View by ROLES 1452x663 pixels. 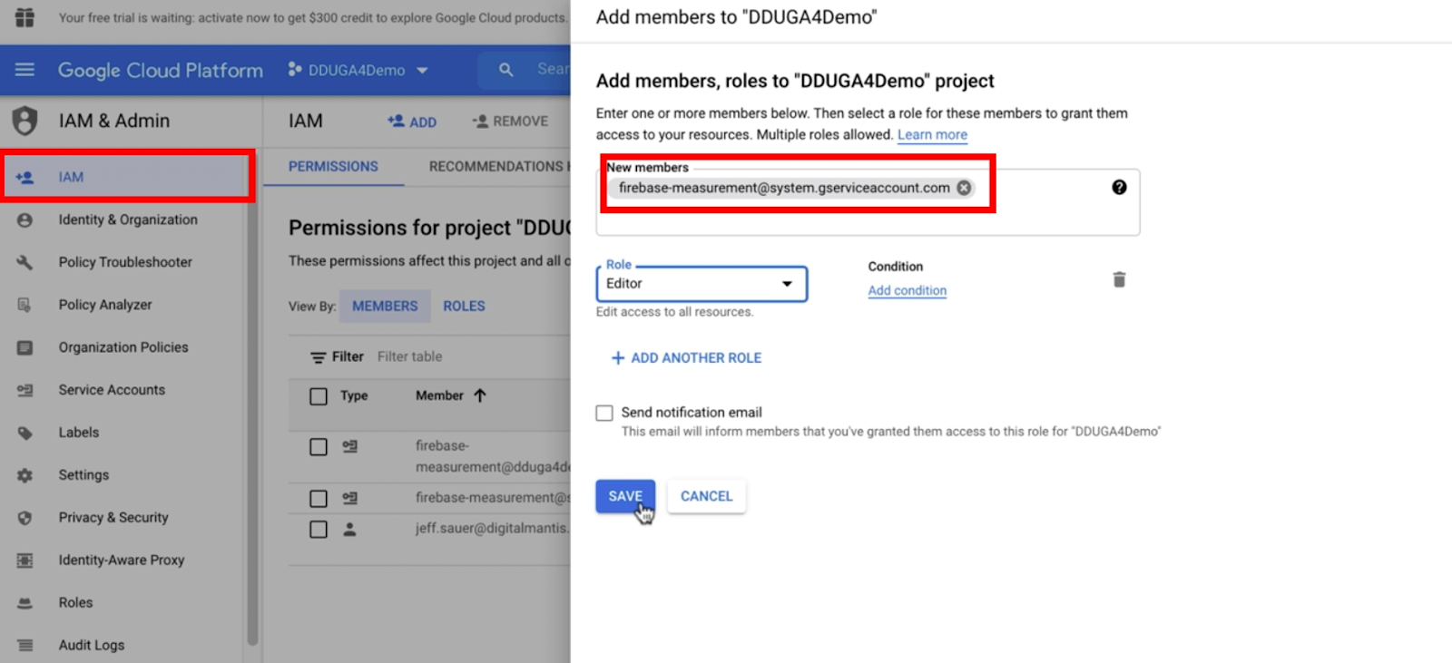pyautogui.click(x=464, y=307)
